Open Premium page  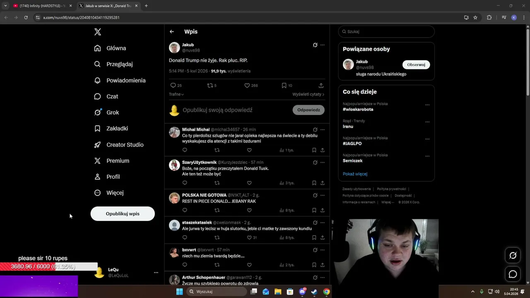pyautogui.click(x=111, y=161)
